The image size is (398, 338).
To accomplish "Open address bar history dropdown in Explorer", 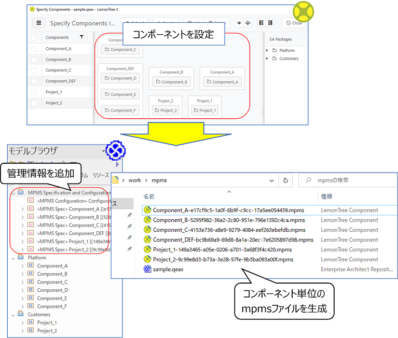I will tap(271, 180).
